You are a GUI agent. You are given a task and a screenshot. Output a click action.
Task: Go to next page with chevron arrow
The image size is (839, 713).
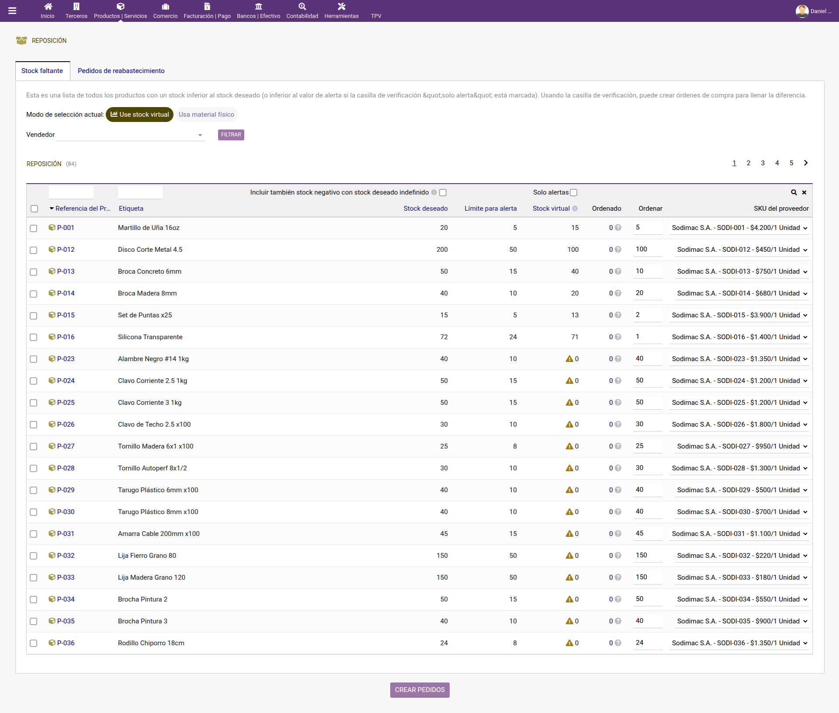(x=806, y=163)
